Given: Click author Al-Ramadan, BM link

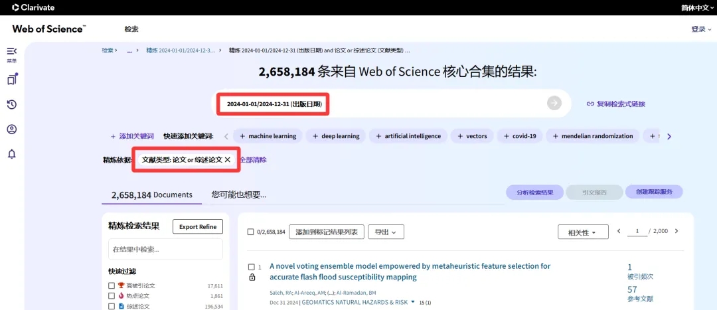Looking at the screenshot, I should click(x=357, y=293).
